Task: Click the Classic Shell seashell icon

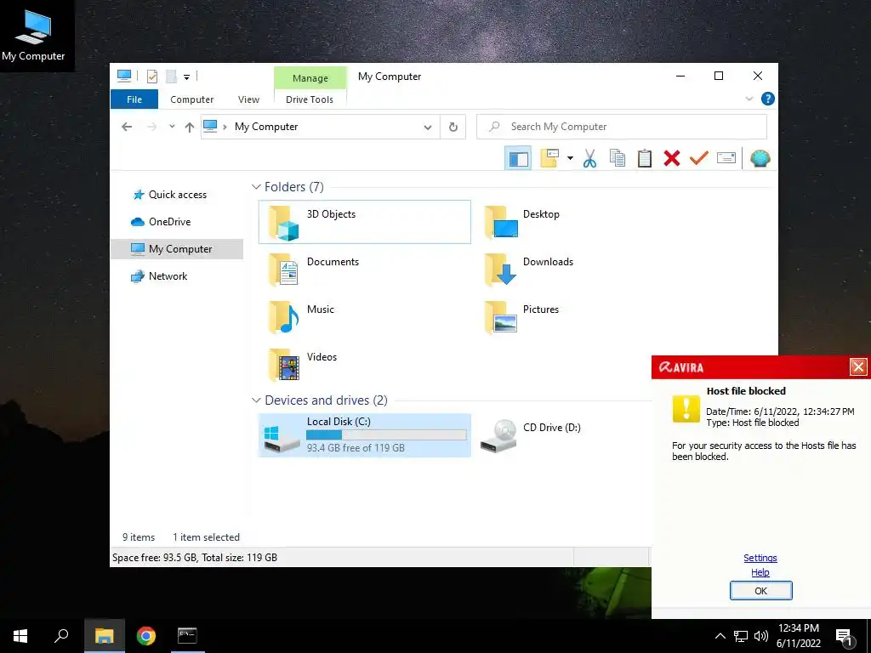Action: pos(760,158)
